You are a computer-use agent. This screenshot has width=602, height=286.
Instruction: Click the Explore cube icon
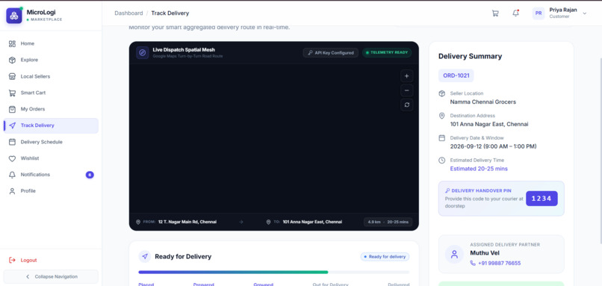pos(12,60)
